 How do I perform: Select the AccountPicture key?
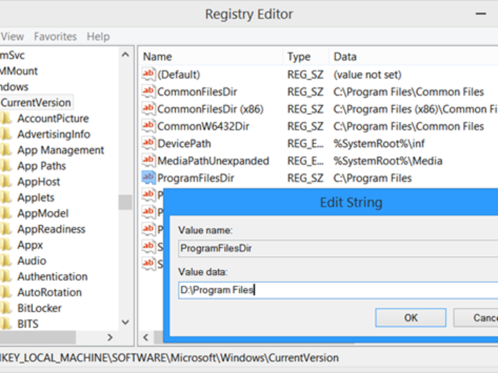(x=53, y=119)
